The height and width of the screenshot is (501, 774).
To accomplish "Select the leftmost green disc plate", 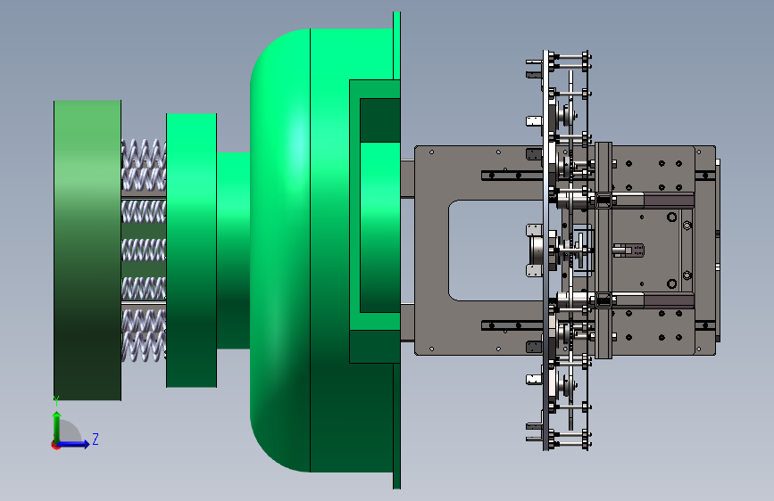I will point(87,250).
